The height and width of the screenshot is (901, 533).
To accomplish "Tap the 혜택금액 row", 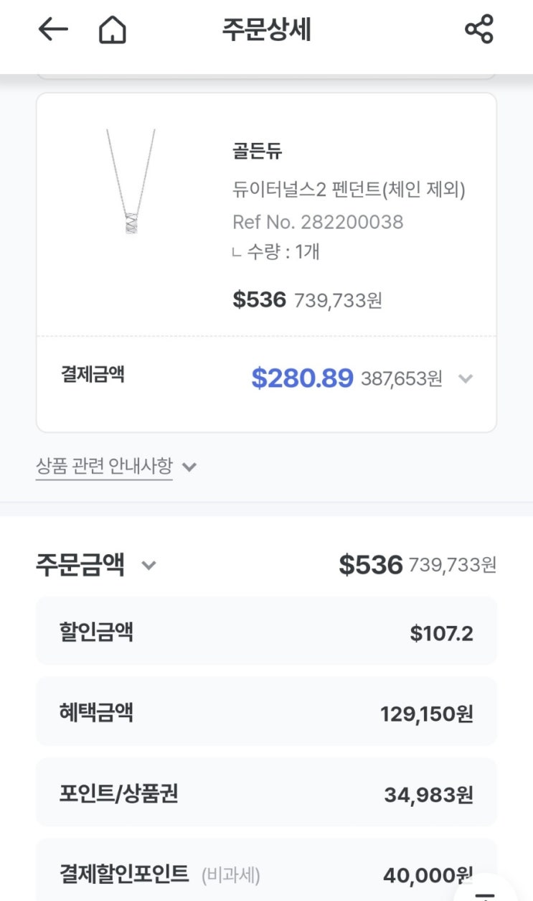I will tap(266, 713).
